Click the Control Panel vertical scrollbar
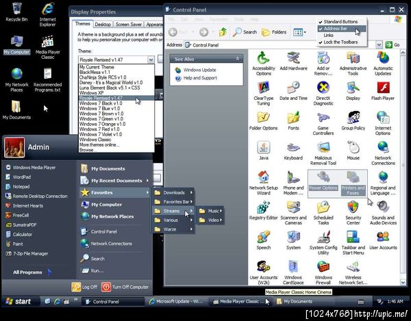The height and width of the screenshot is (321, 411). click(x=403, y=168)
